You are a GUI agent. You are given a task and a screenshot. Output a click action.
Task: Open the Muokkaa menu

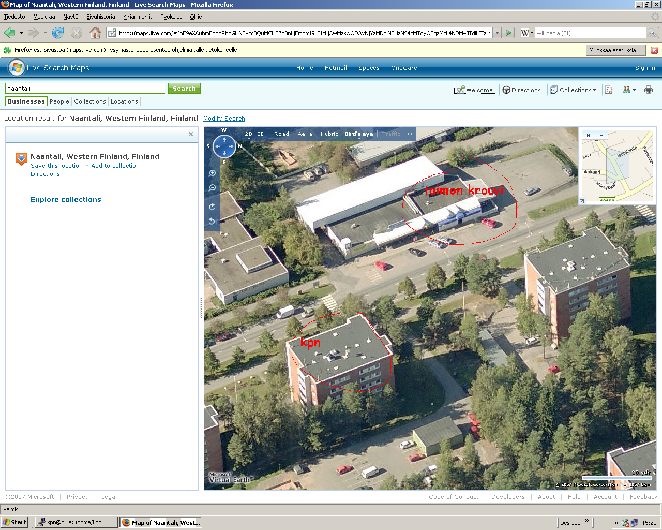click(x=44, y=17)
